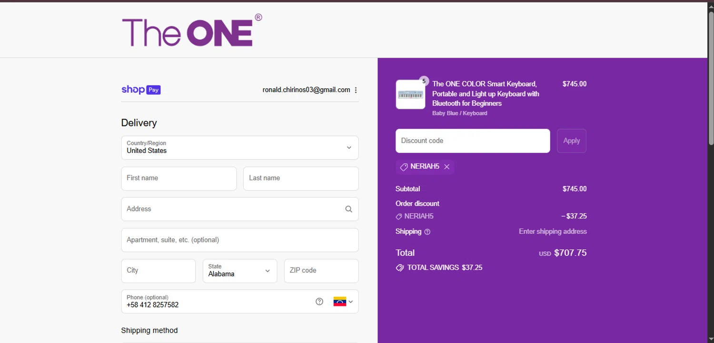Click the email ronald.chirinos03@gmail.com
The width and height of the screenshot is (714, 343).
[306, 90]
